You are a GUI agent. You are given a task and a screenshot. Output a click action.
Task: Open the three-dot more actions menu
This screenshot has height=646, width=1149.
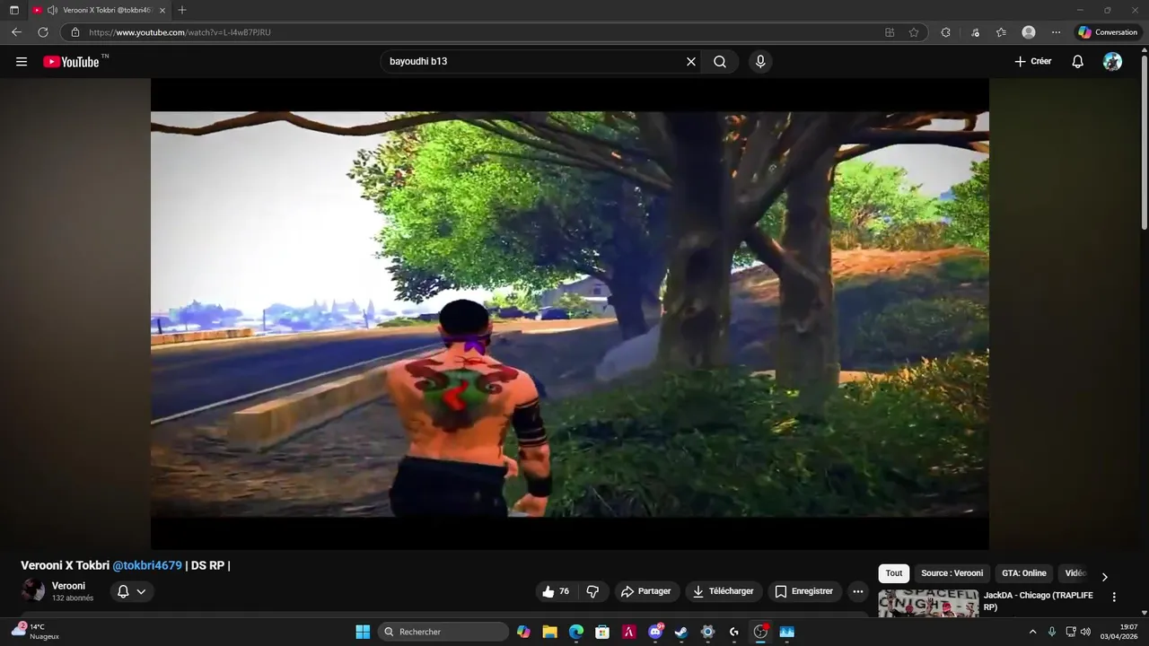(858, 591)
